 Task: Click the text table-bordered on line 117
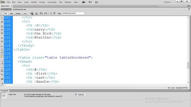click(x=74, y=57)
